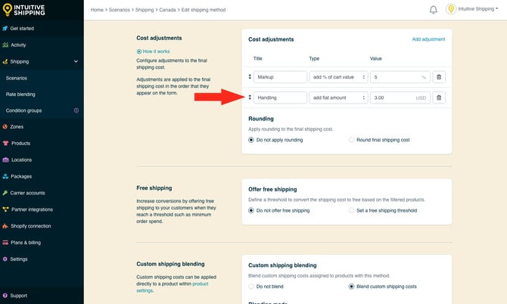Open Rate blending in the sidebar
The height and width of the screenshot is (304, 507).
tap(20, 95)
